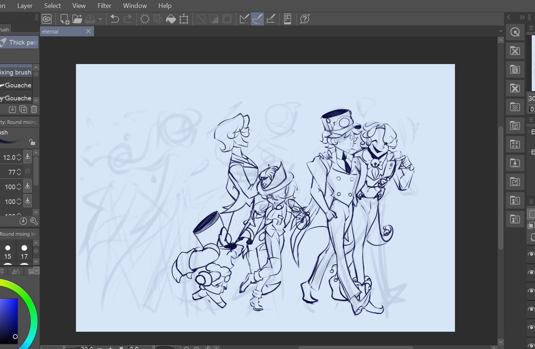
Task: Toggle Snap to Ruler
Action: 244,19
